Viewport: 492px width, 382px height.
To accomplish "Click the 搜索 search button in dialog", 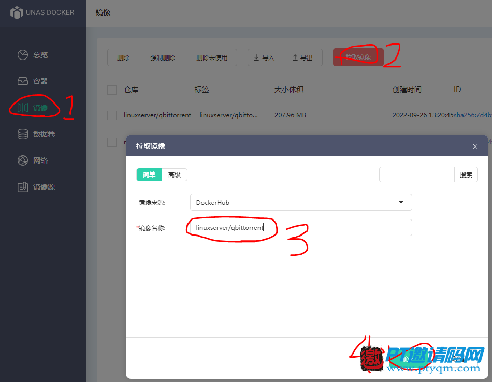I will [466, 174].
